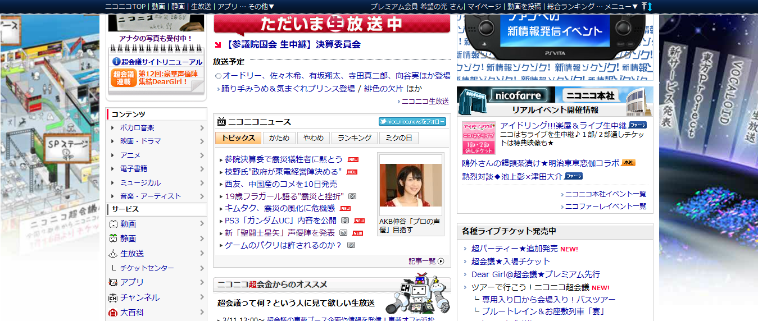758x321 pixels.
Task: Open 動画 link in top header
Action: (x=158, y=6)
